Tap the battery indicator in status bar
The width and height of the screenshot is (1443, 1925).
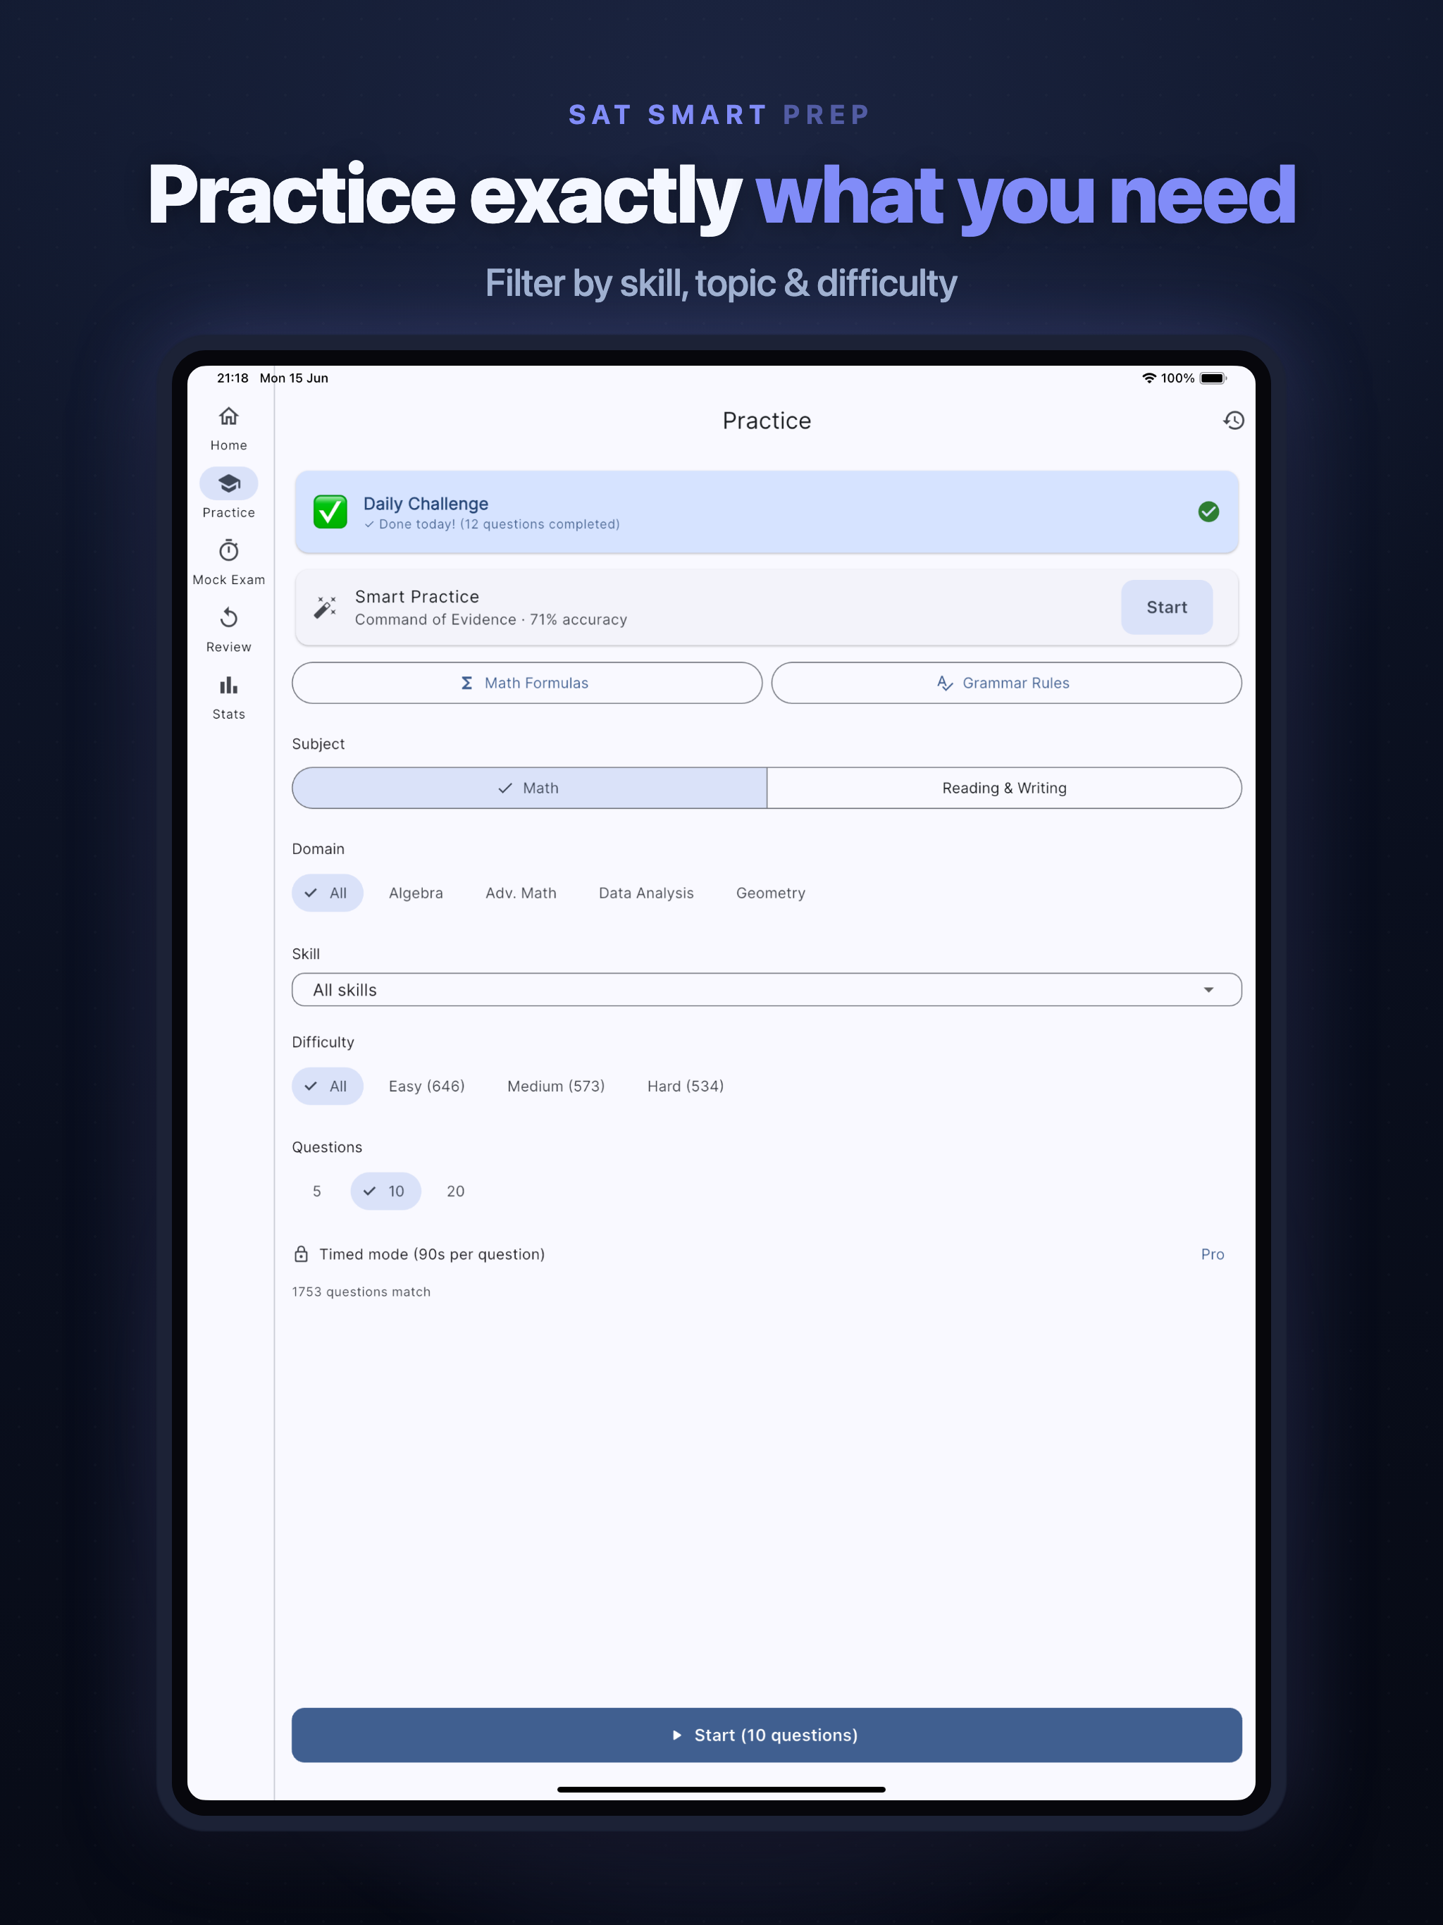click(x=1213, y=378)
